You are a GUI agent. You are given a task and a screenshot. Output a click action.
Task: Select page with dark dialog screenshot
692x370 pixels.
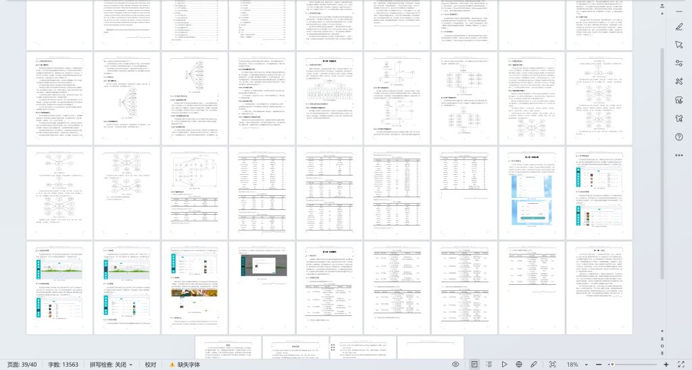tap(262, 288)
